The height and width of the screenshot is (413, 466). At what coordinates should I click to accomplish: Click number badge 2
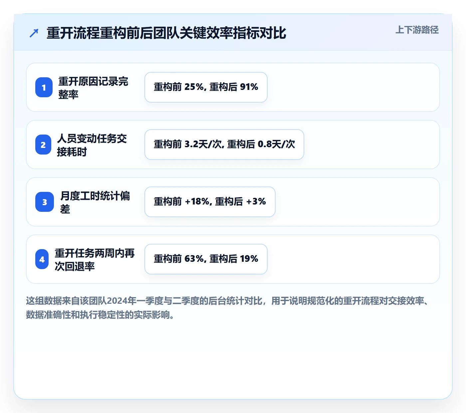tap(43, 145)
